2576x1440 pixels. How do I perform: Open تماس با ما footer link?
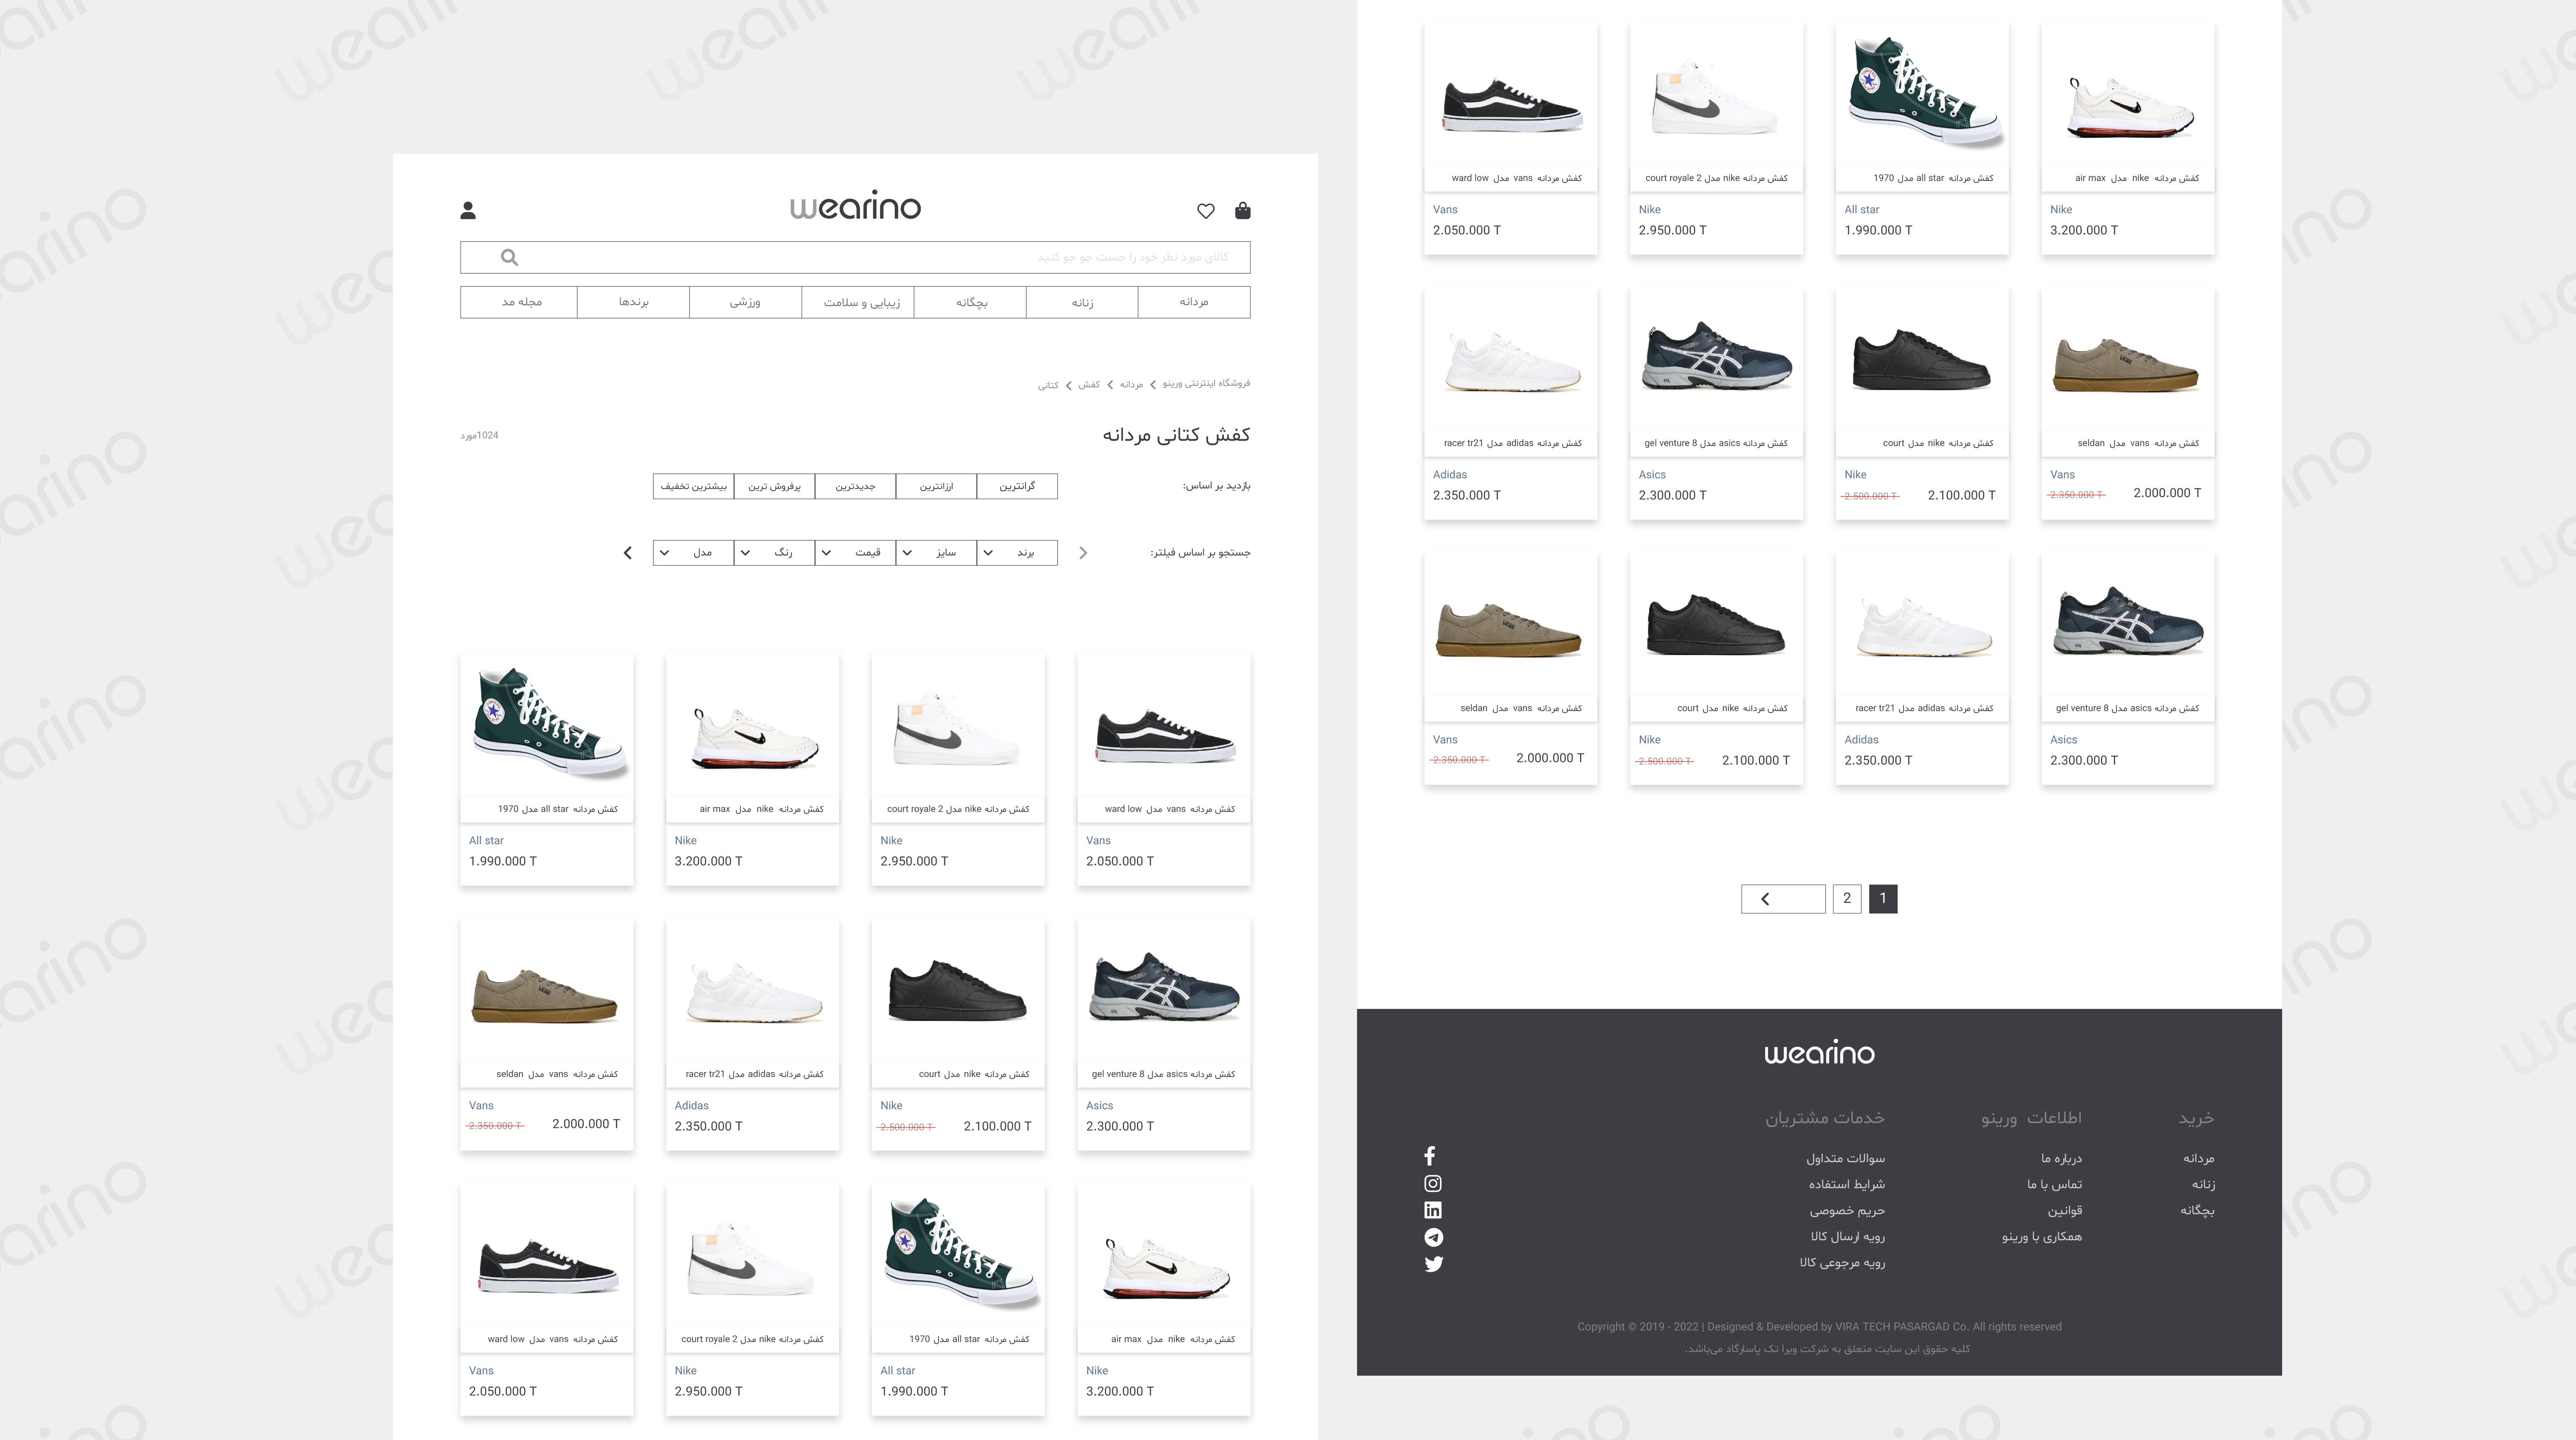coord(2054,1184)
